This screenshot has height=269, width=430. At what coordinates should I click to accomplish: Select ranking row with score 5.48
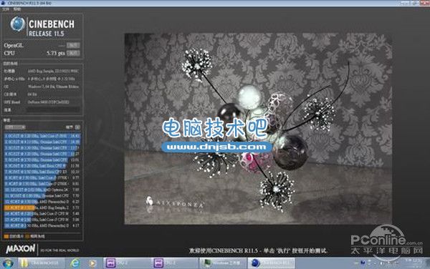click(42, 213)
